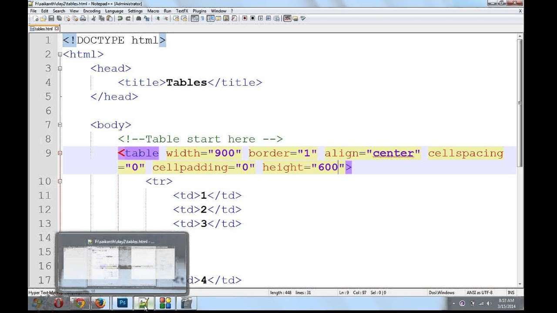
Task: Toggle indent guide toolbar button
Action: 211,18
